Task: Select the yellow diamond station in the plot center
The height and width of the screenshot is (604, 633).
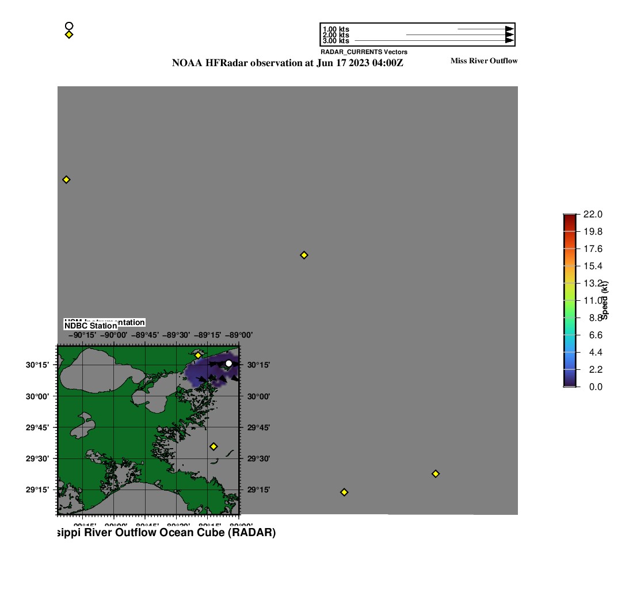Action: pos(304,255)
